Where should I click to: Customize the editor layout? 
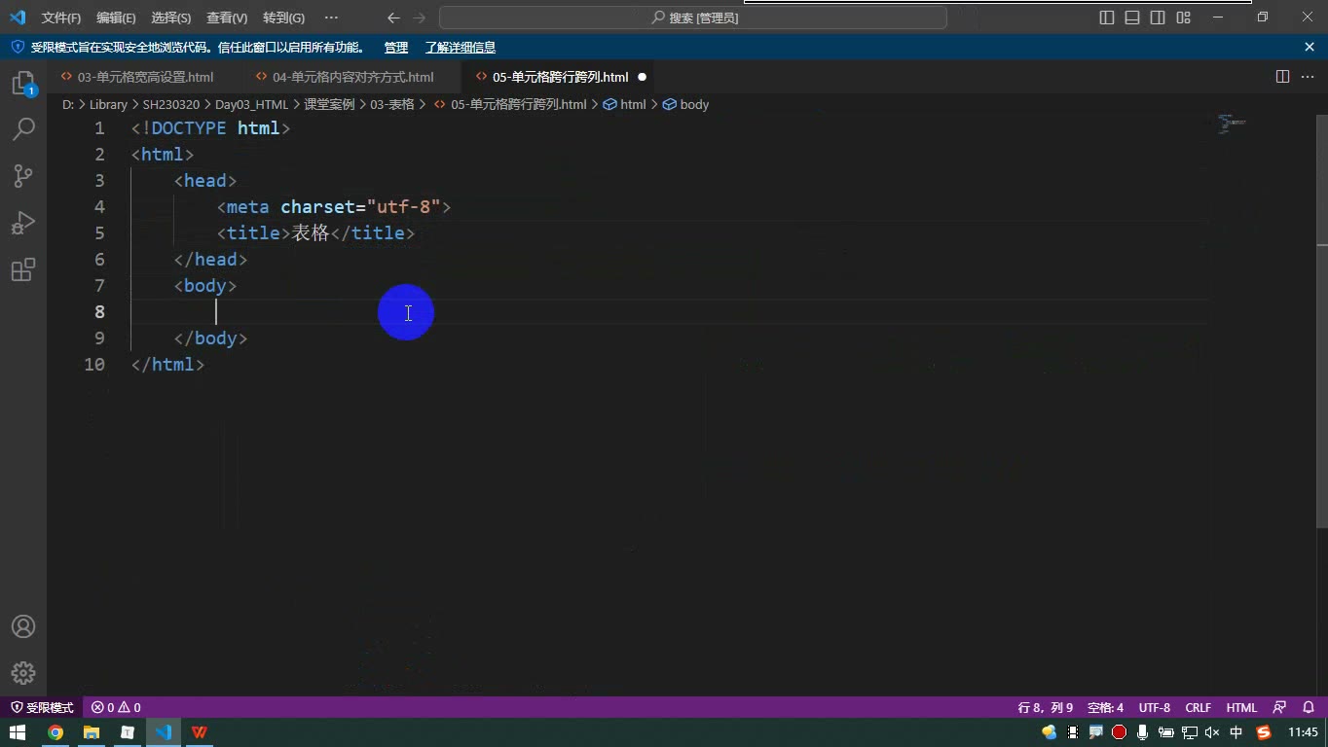[x=1184, y=18]
